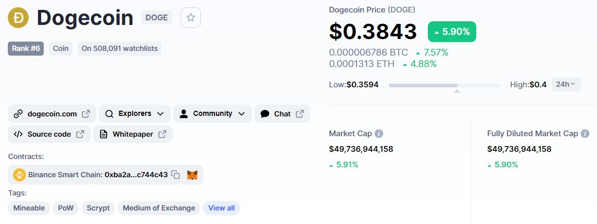Image resolution: width=597 pixels, height=224 pixels.
Task: Open the Chat link
Action: point(282,114)
